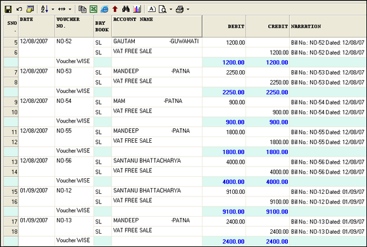
Task: Click debit amount 1200.00 in row 5
Action: click(x=235, y=43)
